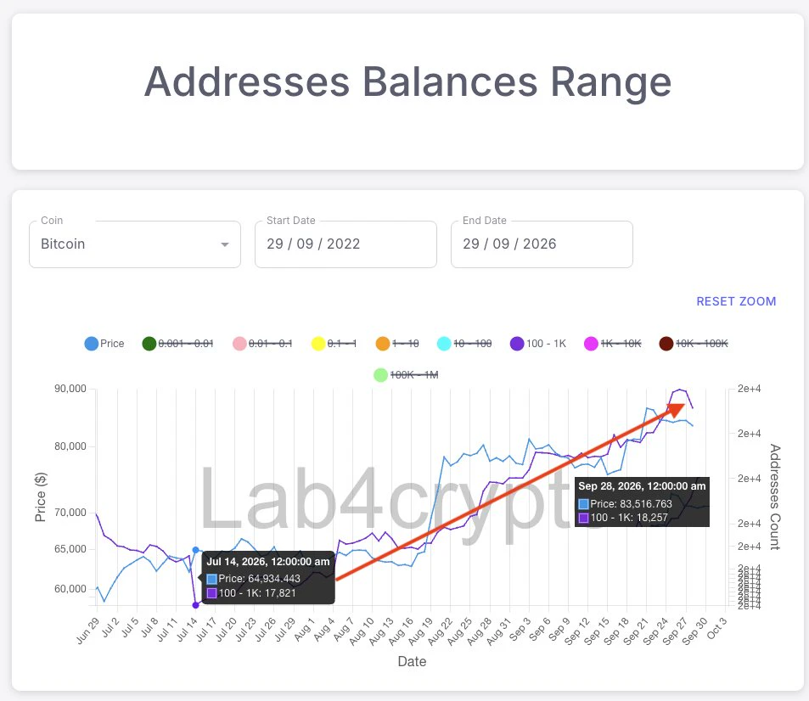Click the Price ($) axis title
Image resolution: width=809 pixels, height=701 pixels.
(x=40, y=496)
